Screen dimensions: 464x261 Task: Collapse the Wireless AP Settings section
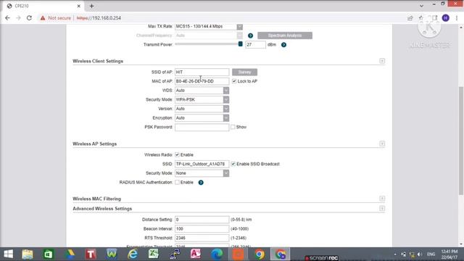pyautogui.click(x=382, y=144)
